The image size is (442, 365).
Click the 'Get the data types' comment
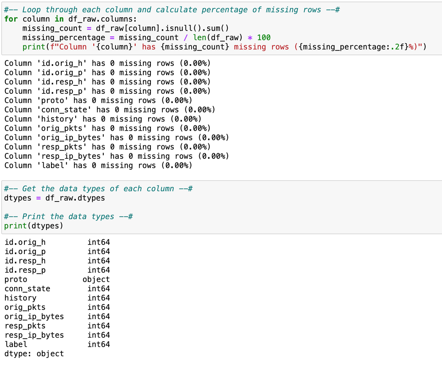pyautogui.click(x=98, y=189)
